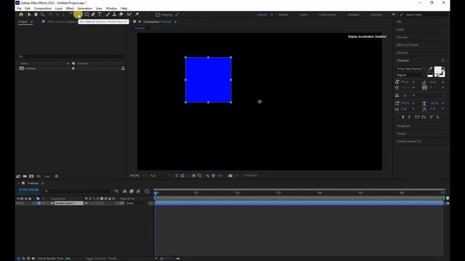Image resolution: width=465 pixels, height=261 pixels.
Task: Expand the Effects & Presets panel
Action: (x=407, y=45)
